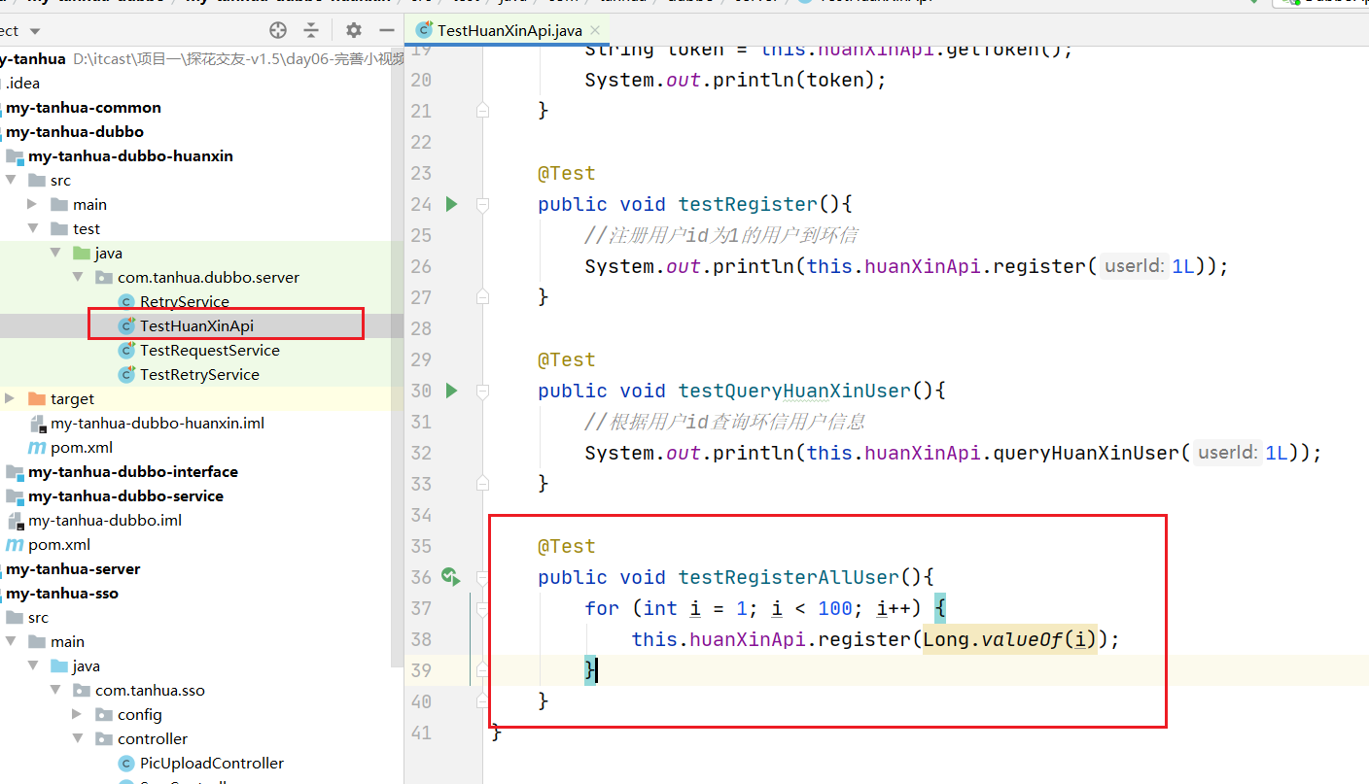The height and width of the screenshot is (784, 1369).
Task: Collapse the controller package
Action: (78, 738)
